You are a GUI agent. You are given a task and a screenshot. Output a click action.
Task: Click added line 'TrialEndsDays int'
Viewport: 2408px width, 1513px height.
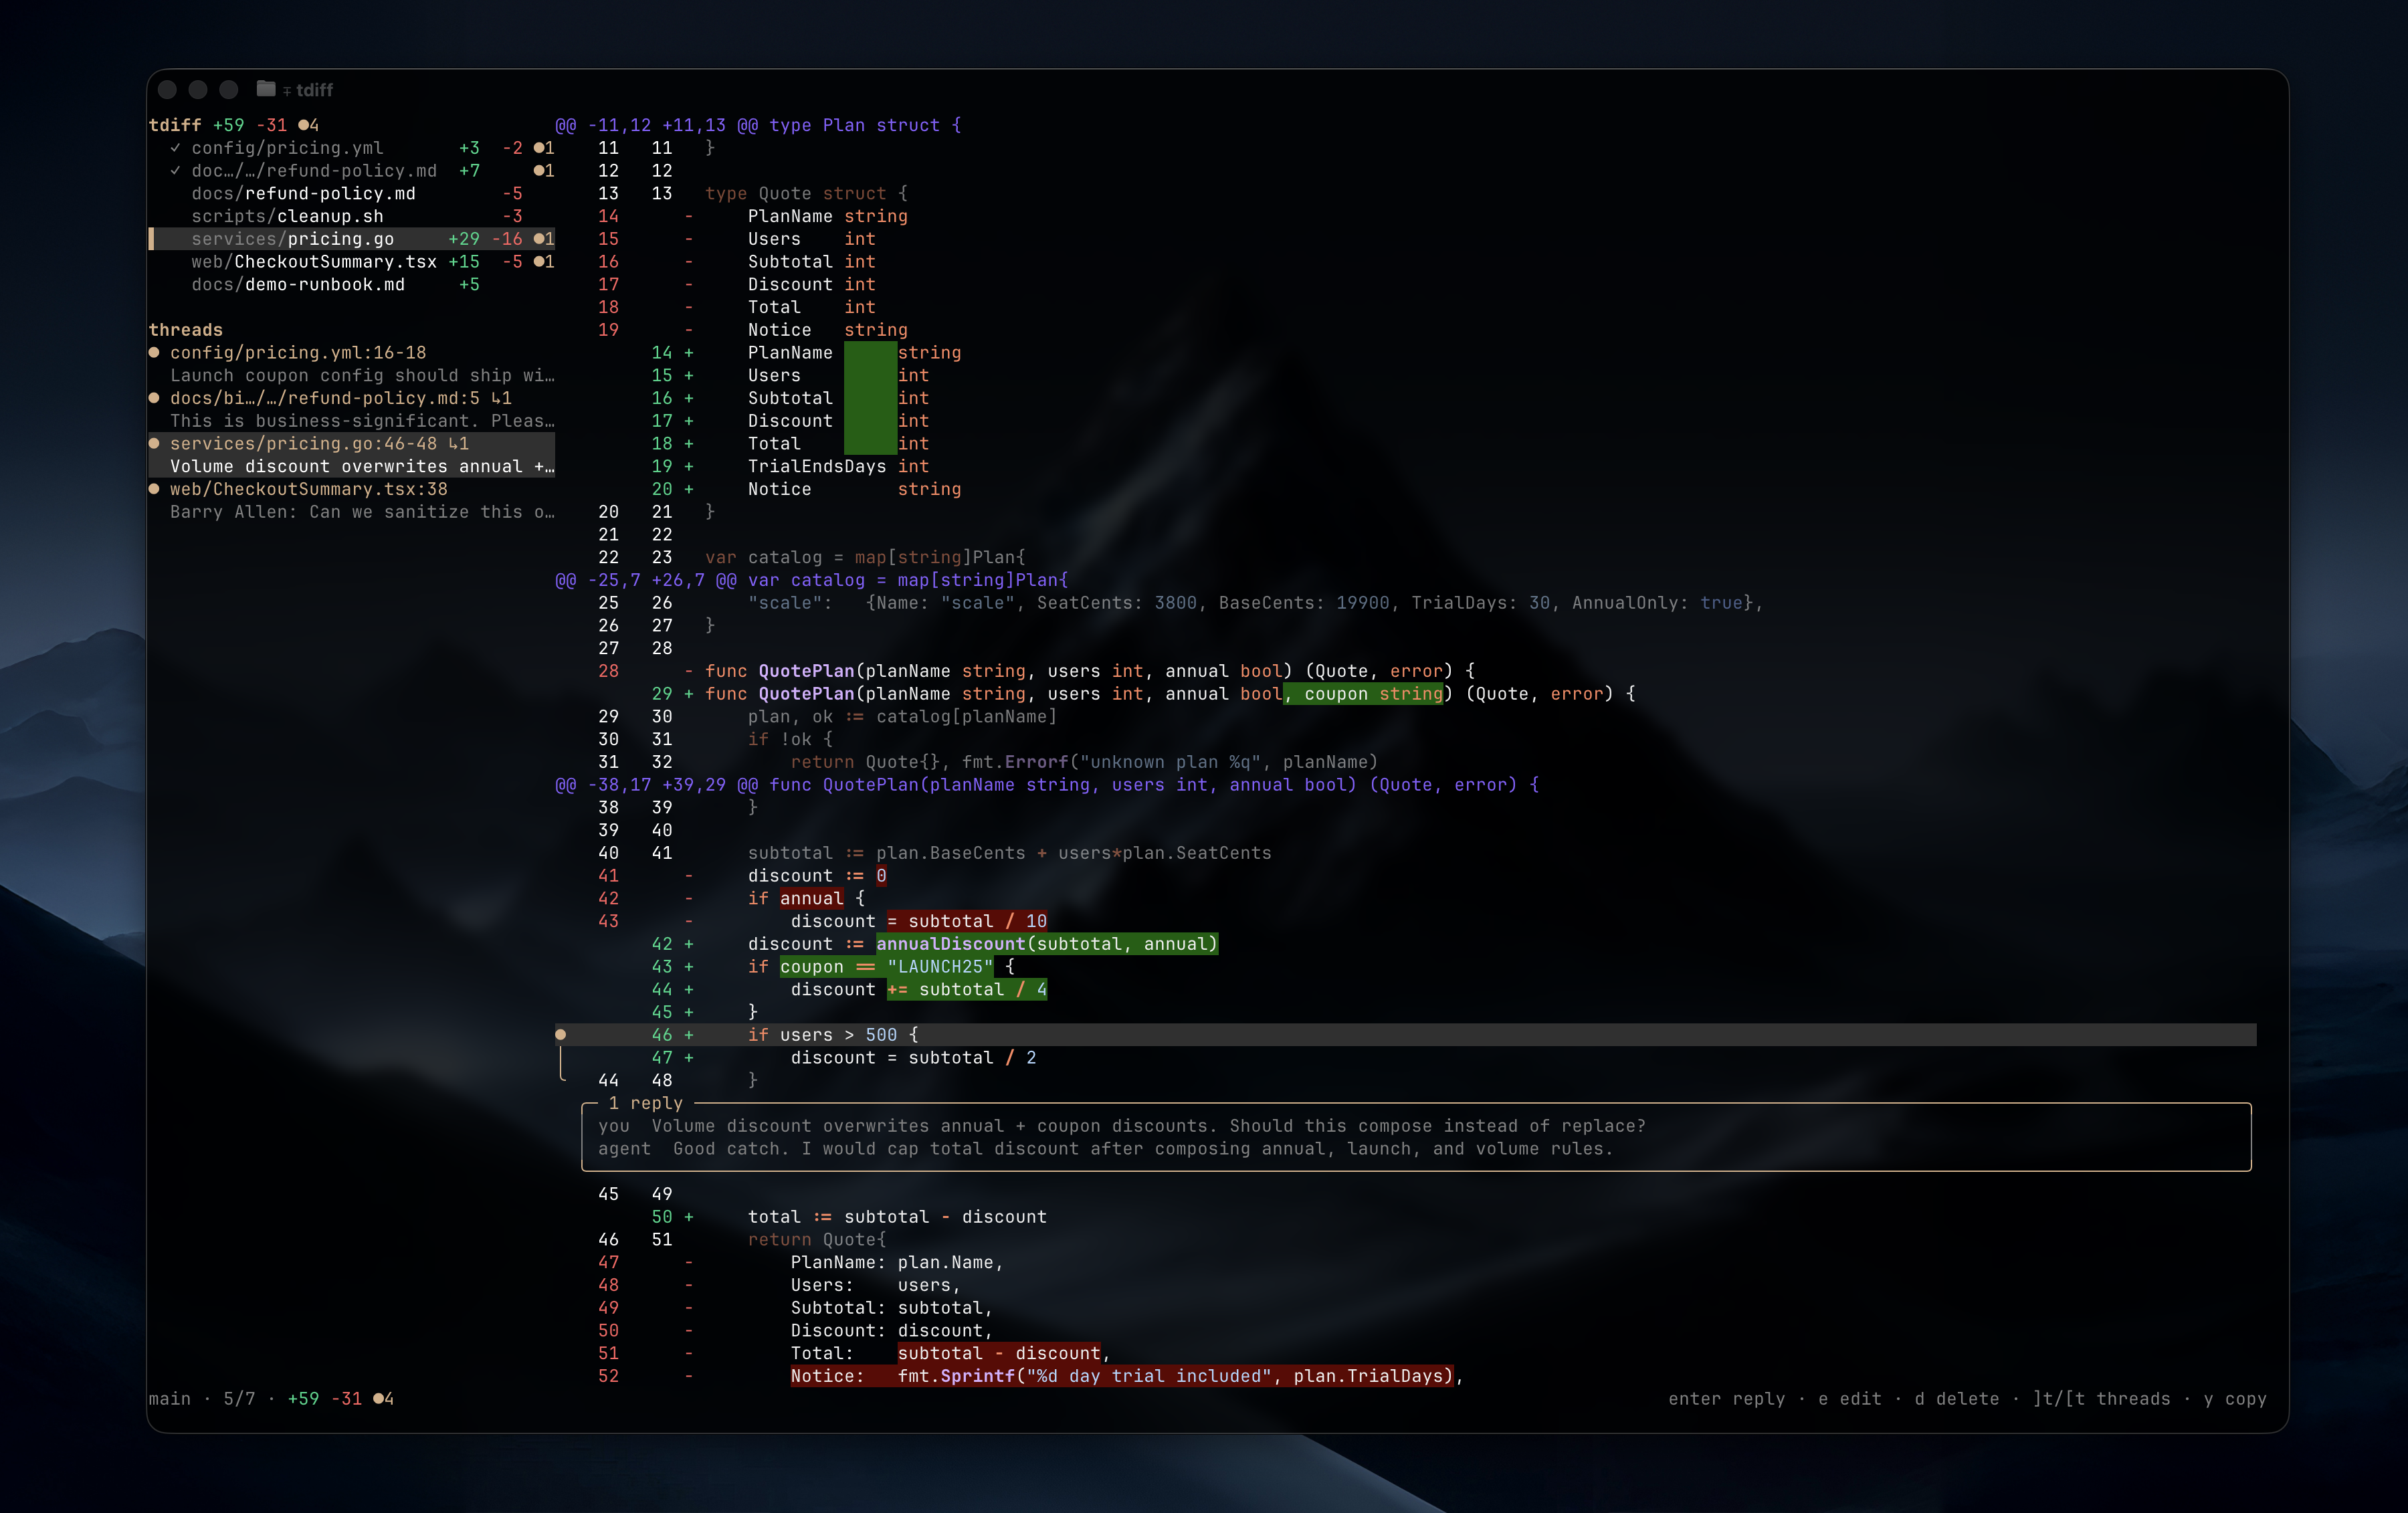point(838,467)
